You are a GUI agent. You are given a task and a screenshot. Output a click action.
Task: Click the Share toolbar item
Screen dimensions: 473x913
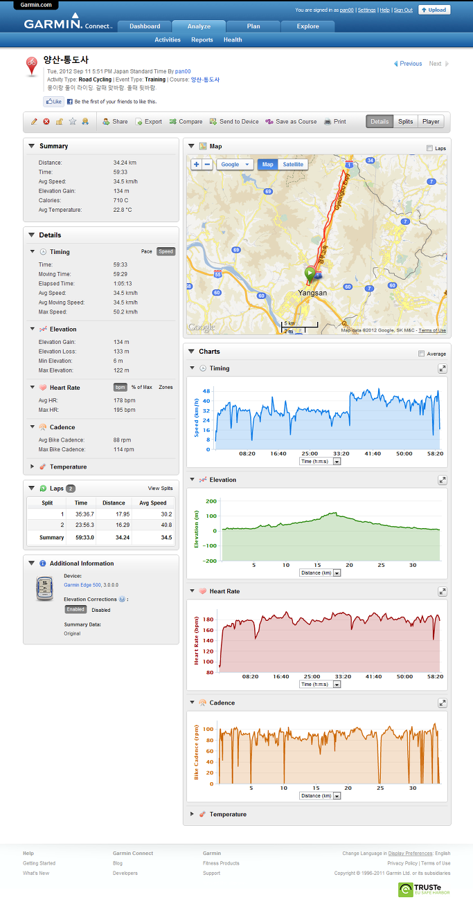coord(115,121)
